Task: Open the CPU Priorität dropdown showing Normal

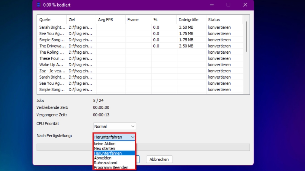Action: point(114,126)
